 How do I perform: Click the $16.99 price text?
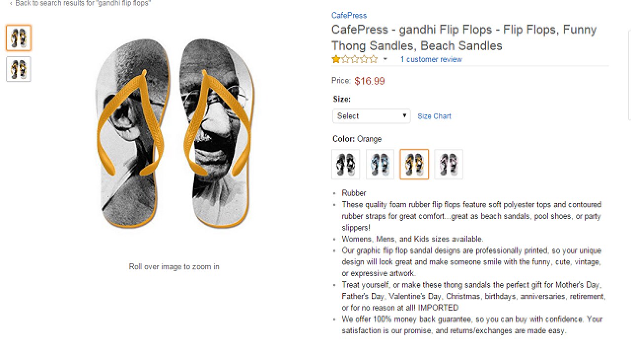click(370, 81)
